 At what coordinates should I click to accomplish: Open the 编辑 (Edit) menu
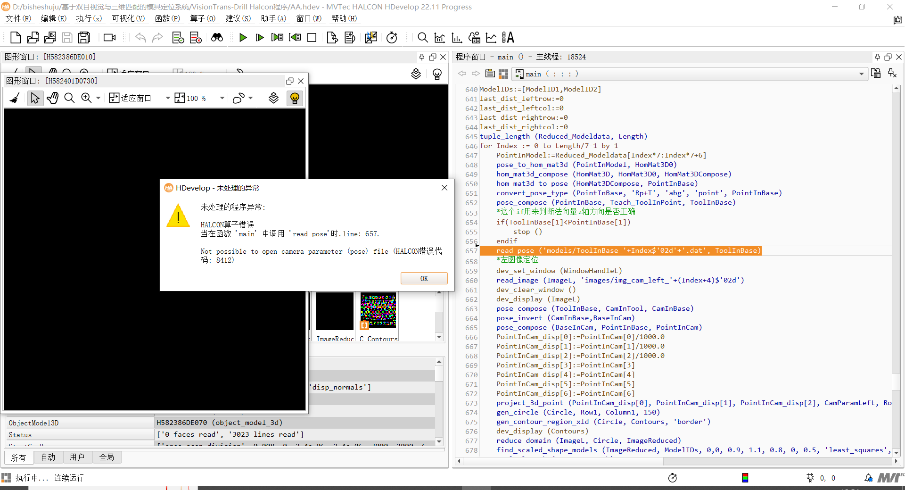pos(53,18)
